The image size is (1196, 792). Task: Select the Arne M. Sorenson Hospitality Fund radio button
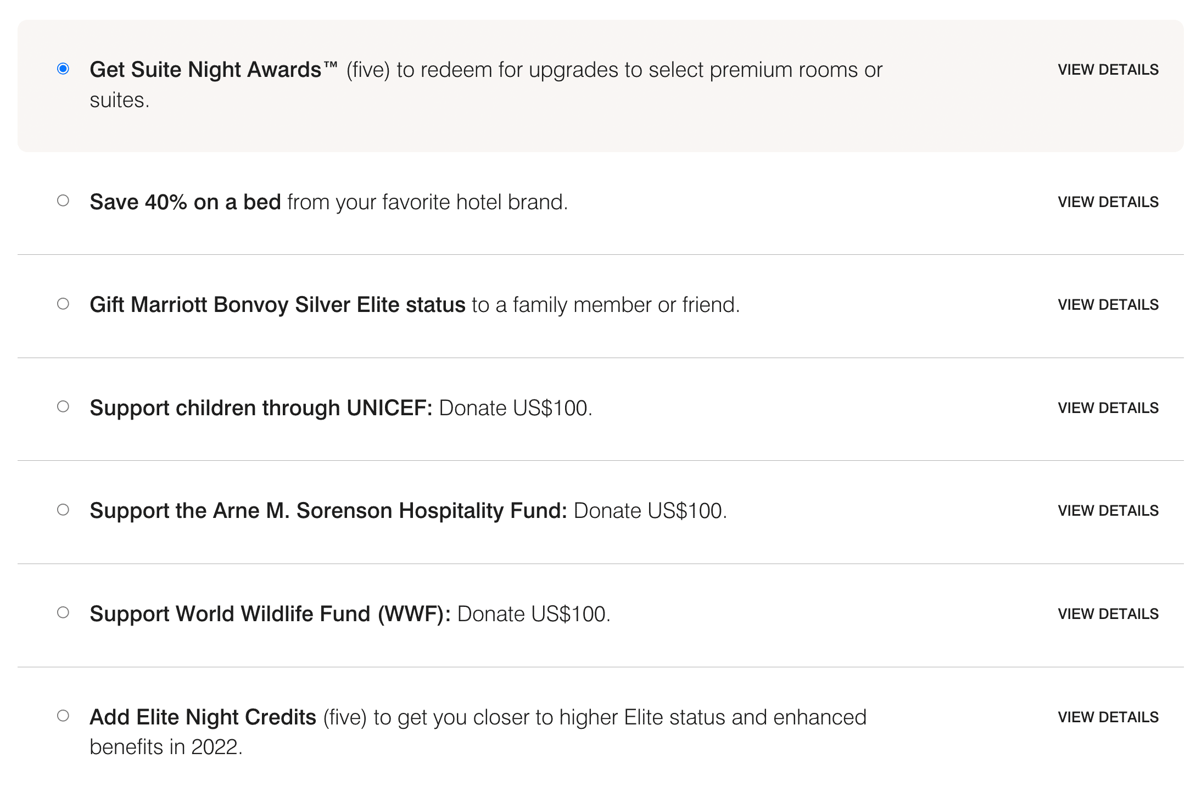pyautogui.click(x=63, y=510)
